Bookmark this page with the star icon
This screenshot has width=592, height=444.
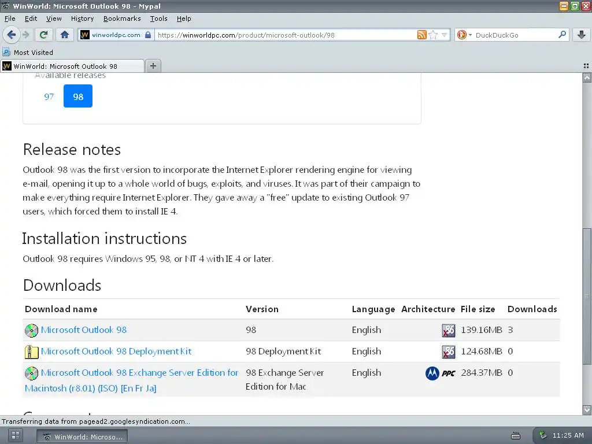pyautogui.click(x=433, y=35)
